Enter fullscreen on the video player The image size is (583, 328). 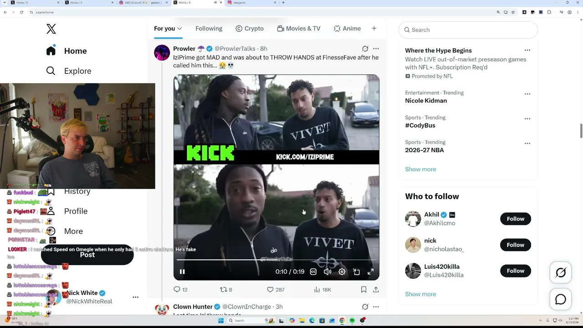371,272
